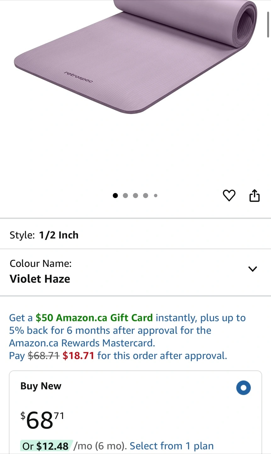271x454 pixels.
Task: Open the Violet Haze colour selection
Action: pos(40,279)
